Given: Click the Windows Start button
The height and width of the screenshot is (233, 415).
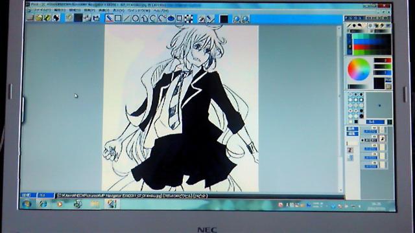Looking at the screenshot, I should click(x=27, y=204).
